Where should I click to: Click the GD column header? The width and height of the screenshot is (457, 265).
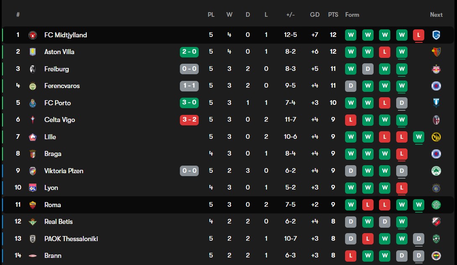coord(314,15)
